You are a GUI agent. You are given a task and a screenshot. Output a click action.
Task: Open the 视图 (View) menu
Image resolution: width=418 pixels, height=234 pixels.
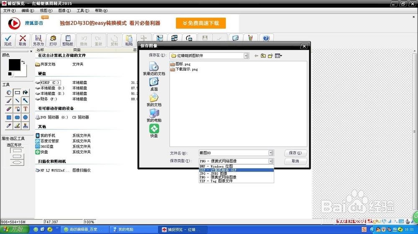(46, 11)
